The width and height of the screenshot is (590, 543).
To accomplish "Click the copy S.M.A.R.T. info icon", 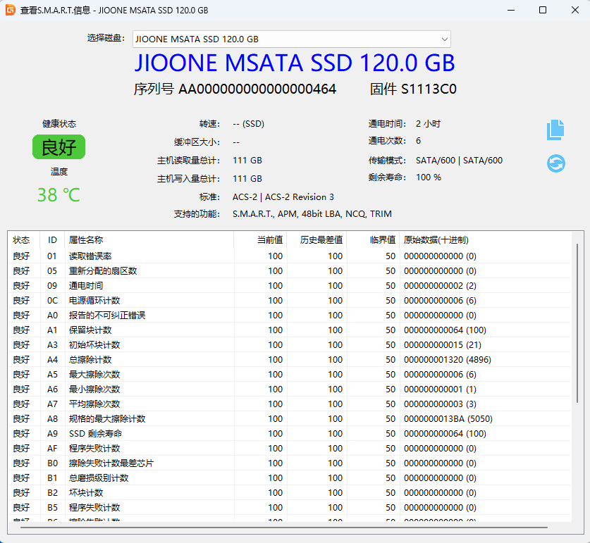I will pos(555,129).
